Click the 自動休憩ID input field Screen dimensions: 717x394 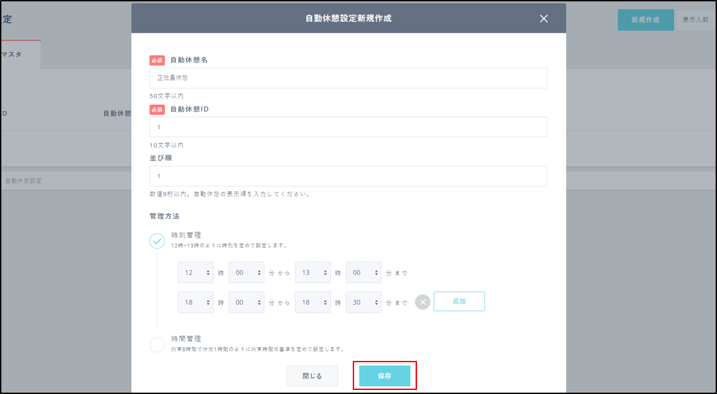(348, 127)
